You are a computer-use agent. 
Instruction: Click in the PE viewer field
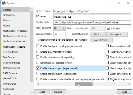92,17
